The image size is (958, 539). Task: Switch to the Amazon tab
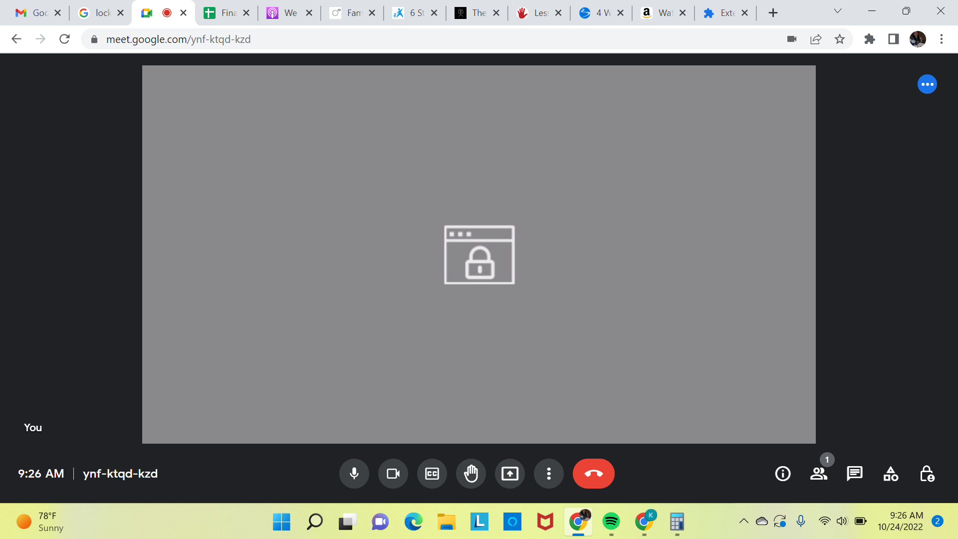(x=659, y=13)
